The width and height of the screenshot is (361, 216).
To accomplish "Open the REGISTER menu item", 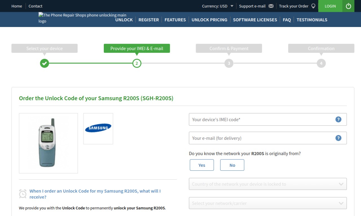I will (149, 20).
